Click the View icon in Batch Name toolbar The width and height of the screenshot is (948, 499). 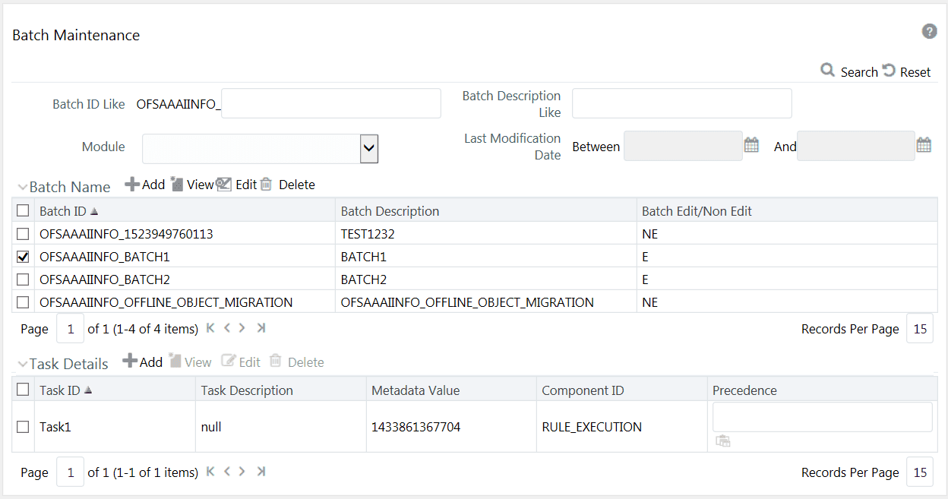pyautogui.click(x=177, y=184)
